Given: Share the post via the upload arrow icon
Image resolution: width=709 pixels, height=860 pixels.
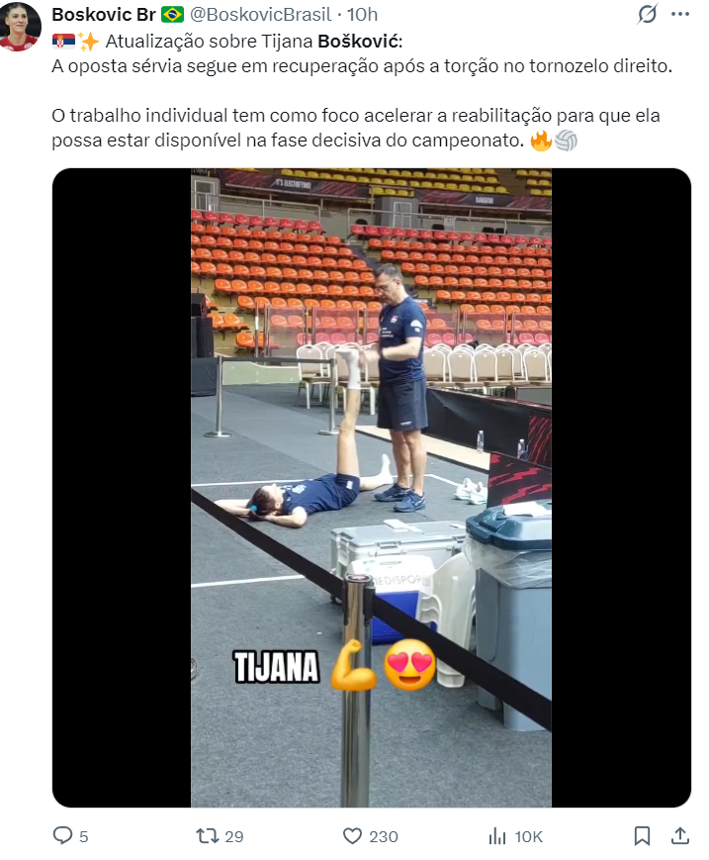Looking at the screenshot, I should pyautogui.click(x=680, y=836).
